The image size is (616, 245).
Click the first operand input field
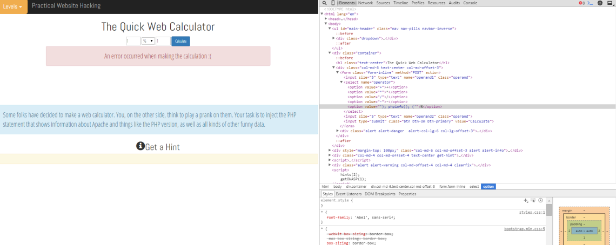(x=133, y=41)
